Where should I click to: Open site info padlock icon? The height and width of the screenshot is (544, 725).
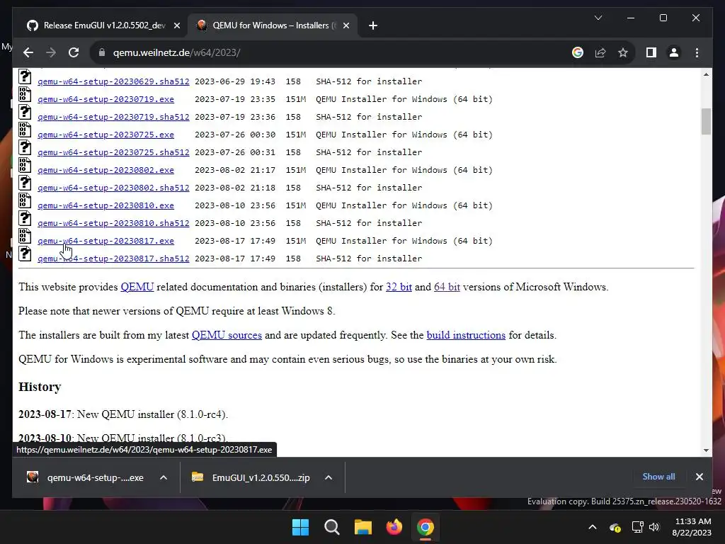[102, 52]
